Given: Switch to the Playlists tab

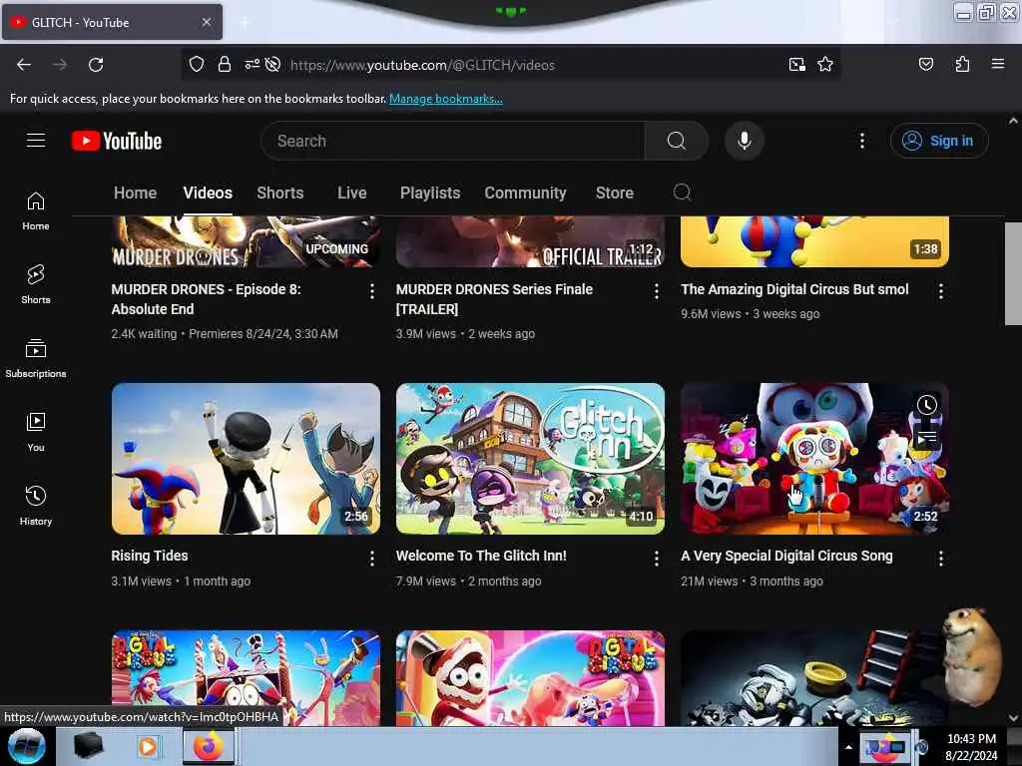Looking at the screenshot, I should coord(430,192).
